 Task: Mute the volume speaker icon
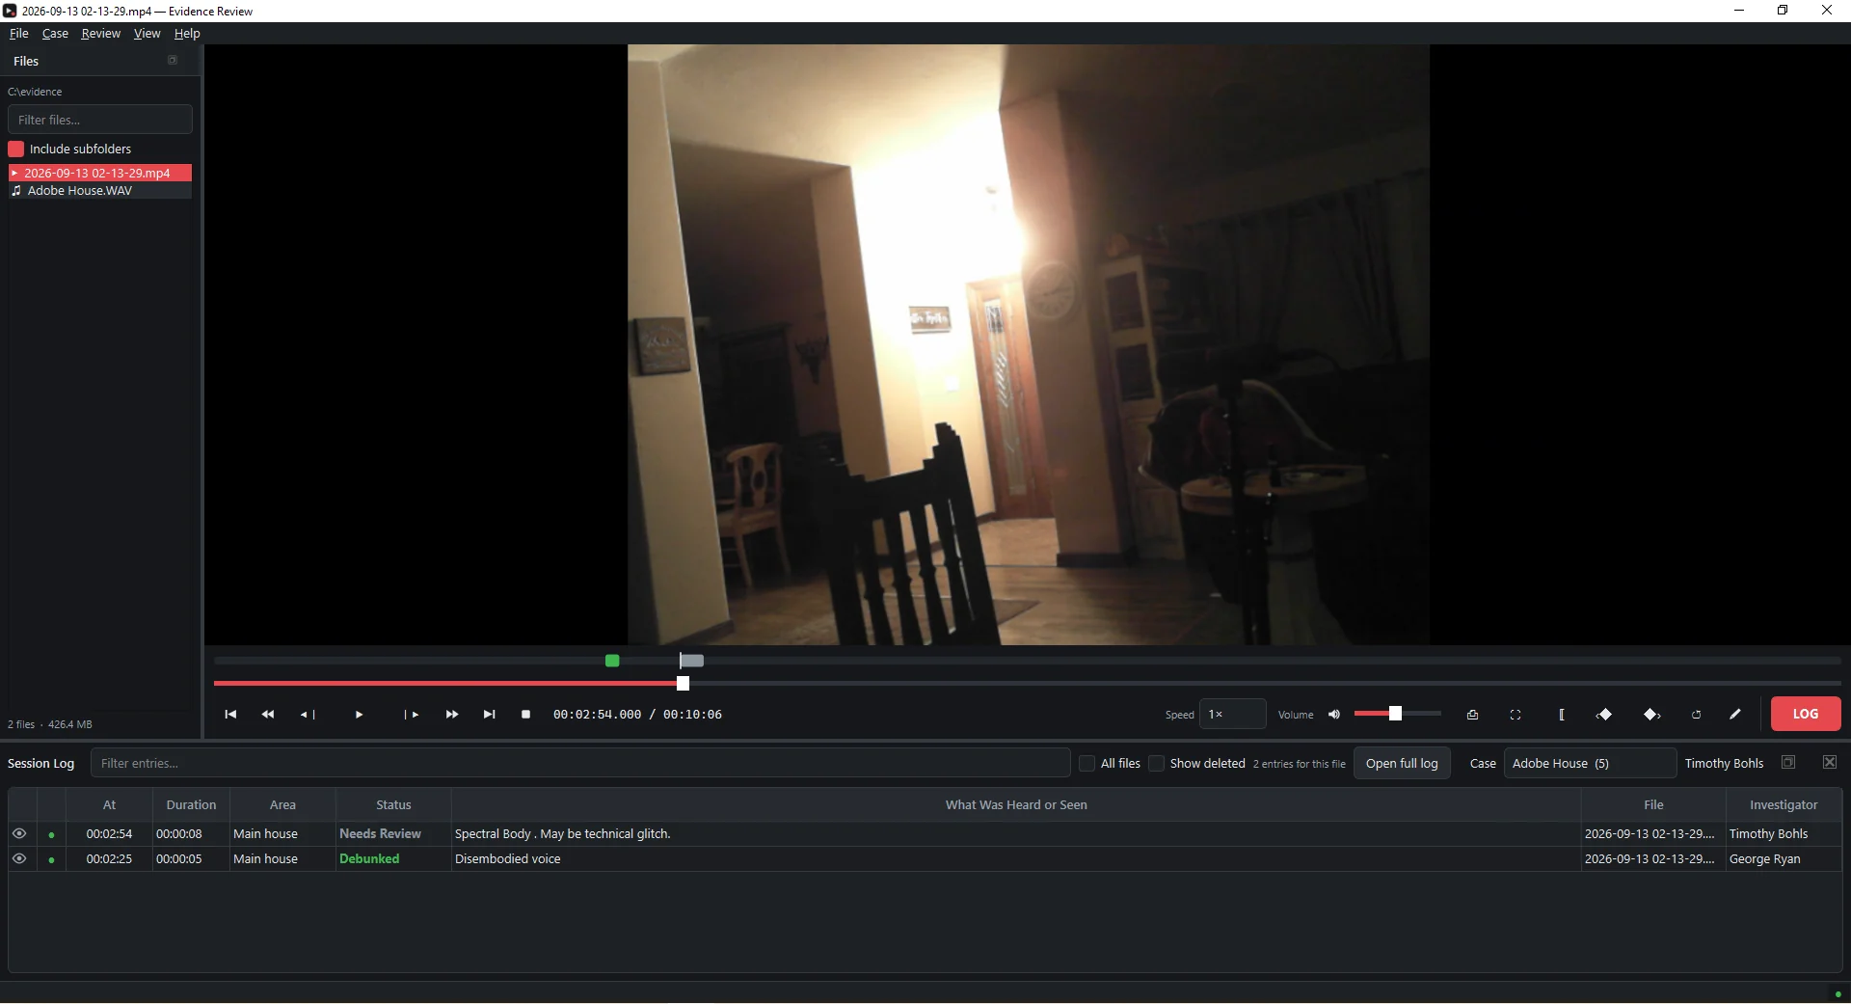pos(1334,715)
